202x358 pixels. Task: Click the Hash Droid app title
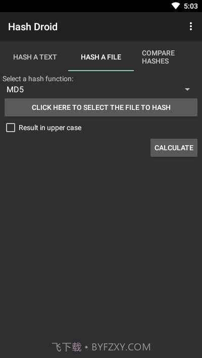[33, 27]
